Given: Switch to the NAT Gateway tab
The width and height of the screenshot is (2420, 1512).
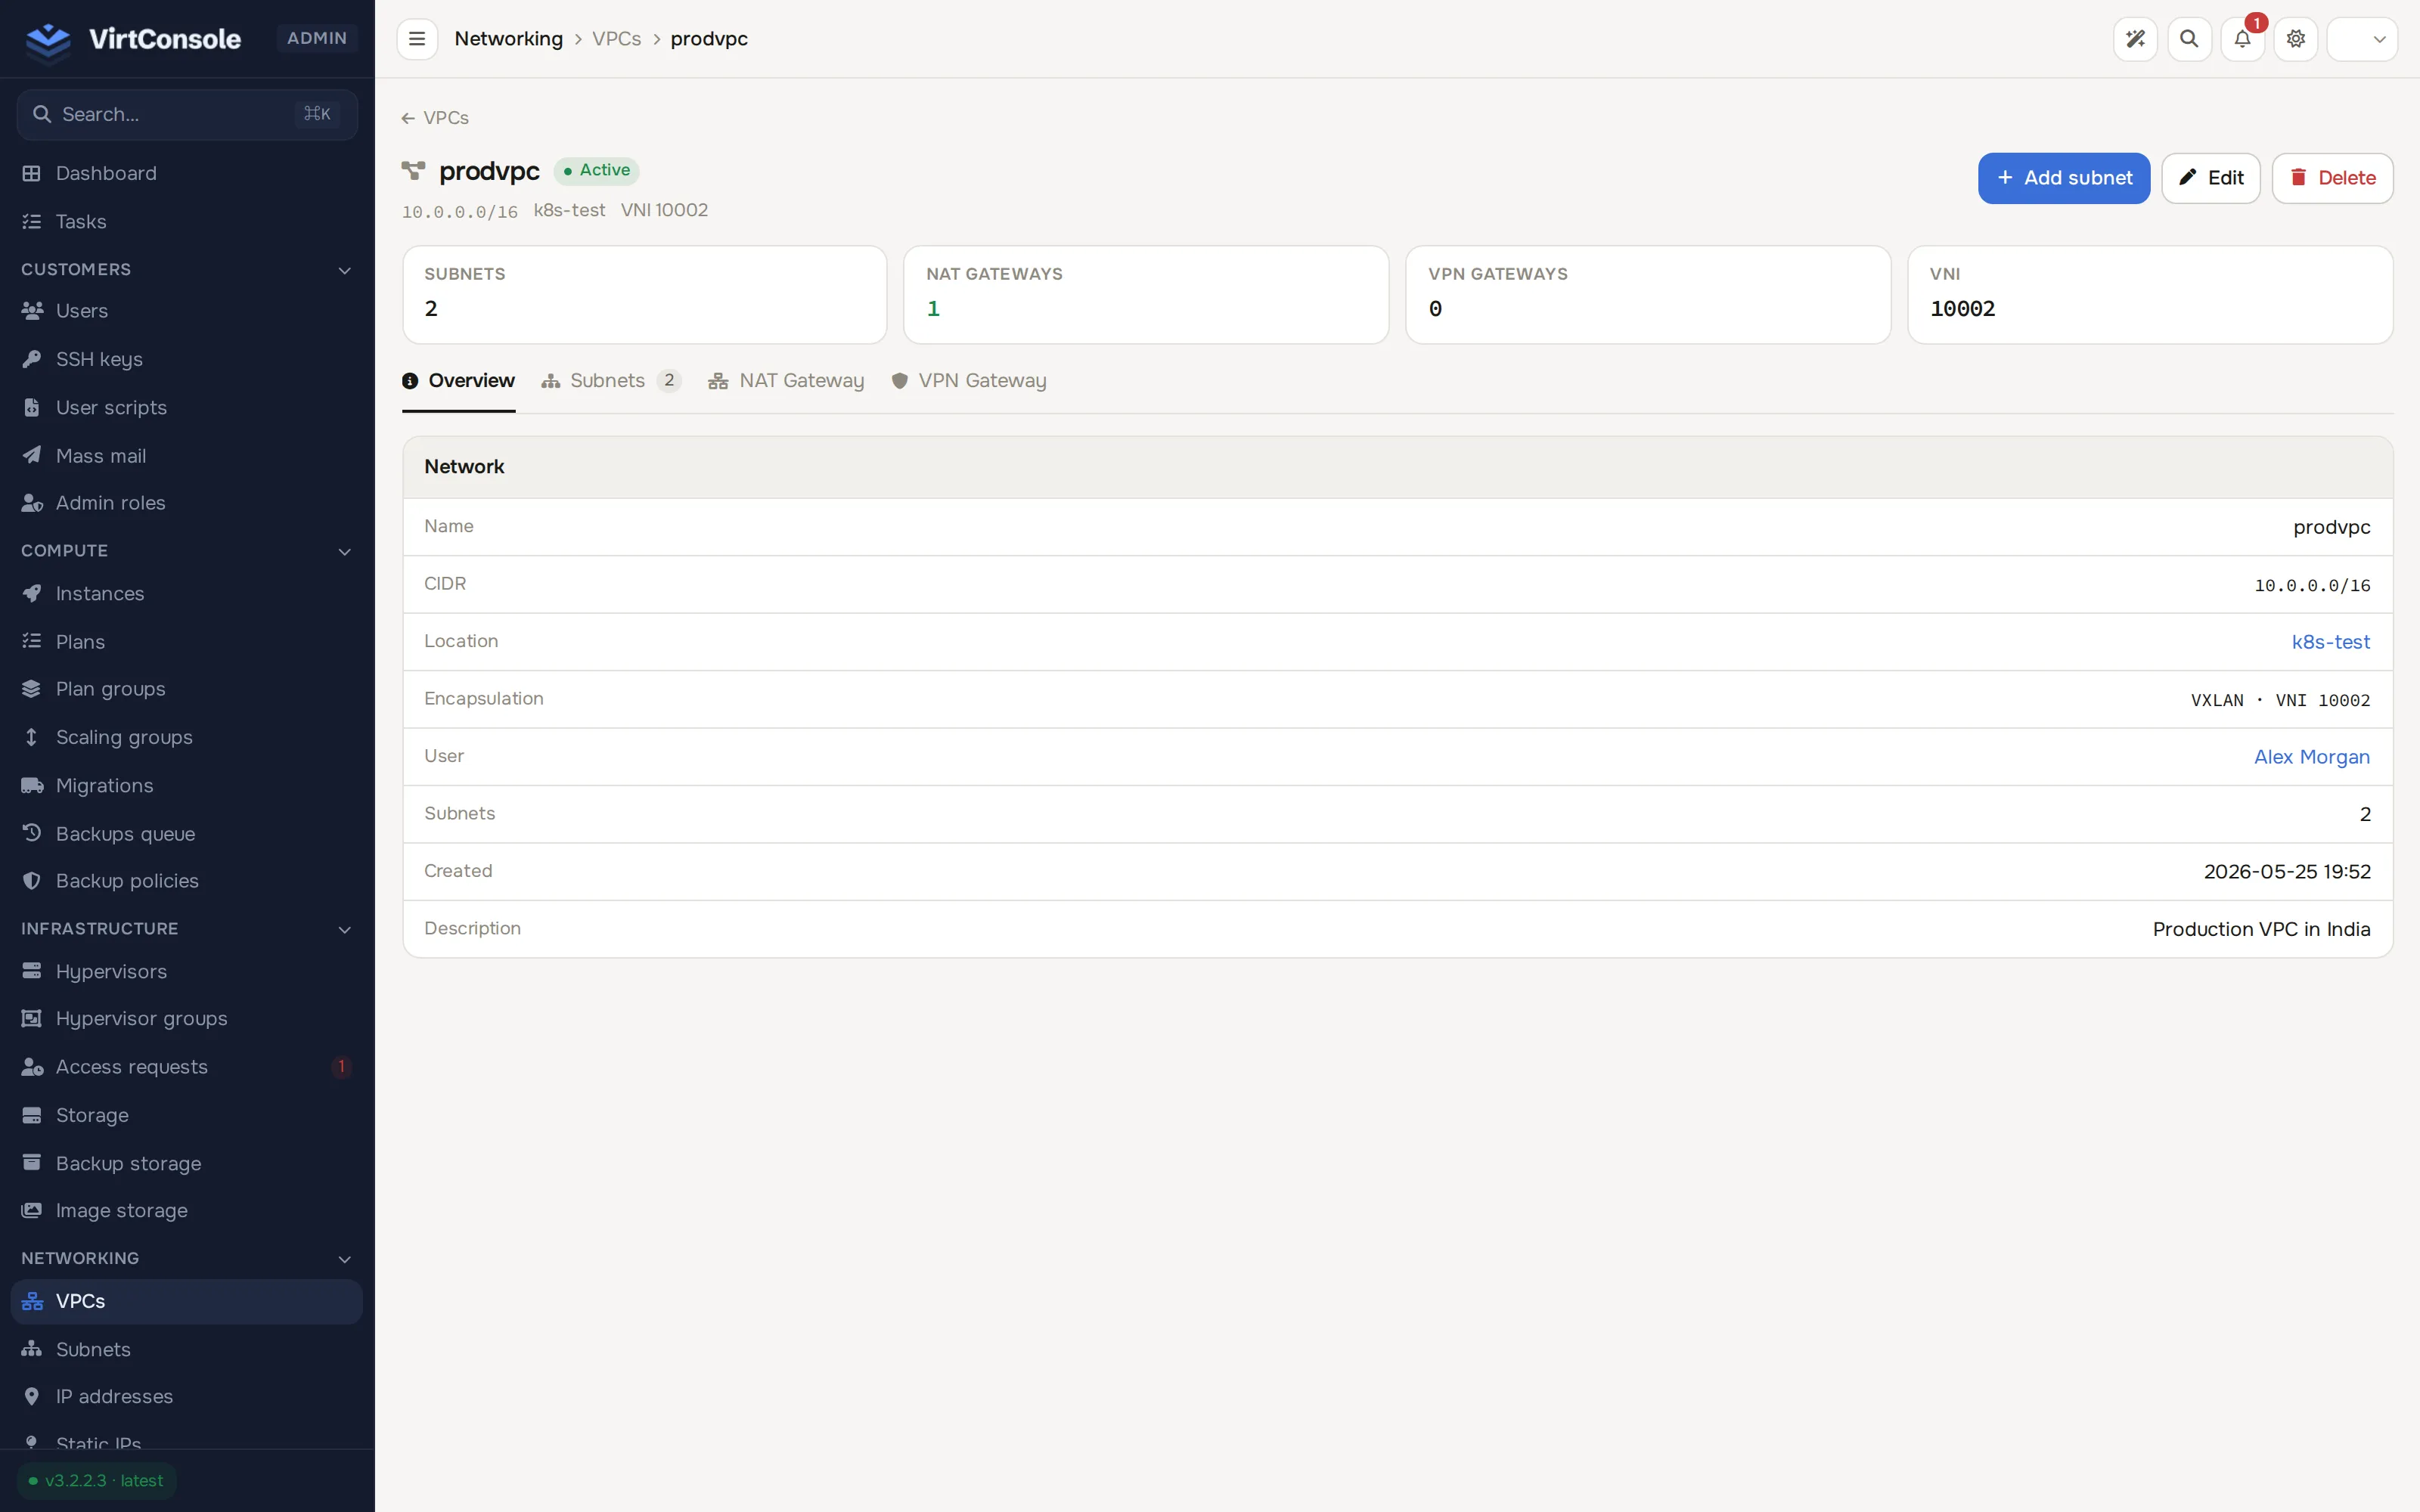Looking at the screenshot, I should click(786, 381).
